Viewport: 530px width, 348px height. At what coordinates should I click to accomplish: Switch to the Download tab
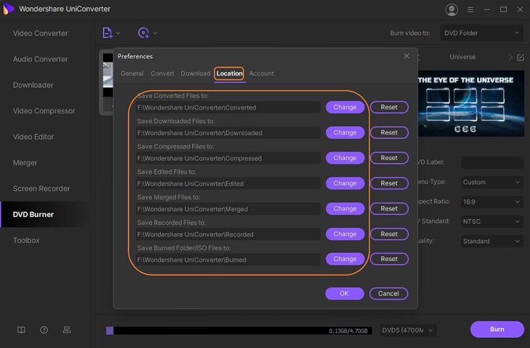click(195, 74)
